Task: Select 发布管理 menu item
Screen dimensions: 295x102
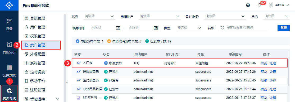Action: pyautogui.click(x=41, y=45)
